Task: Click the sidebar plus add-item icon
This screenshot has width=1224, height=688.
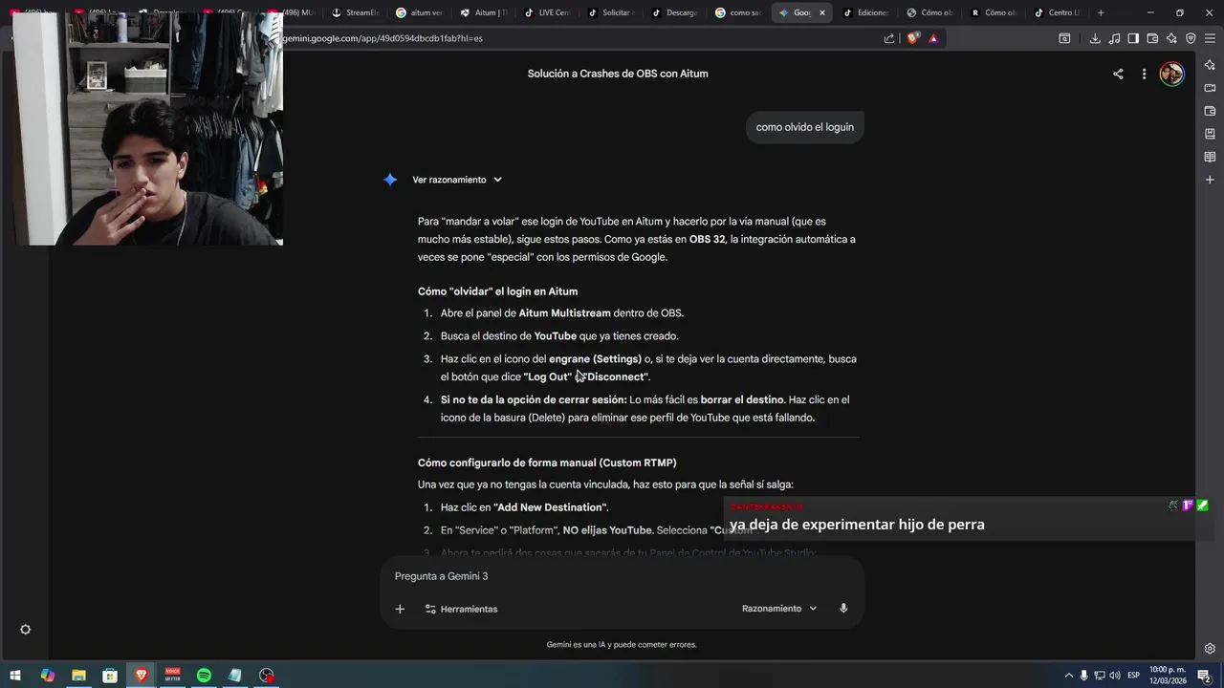Action: [1210, 180]
